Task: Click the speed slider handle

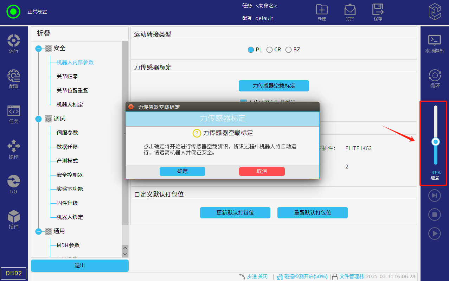Action: 436,142
